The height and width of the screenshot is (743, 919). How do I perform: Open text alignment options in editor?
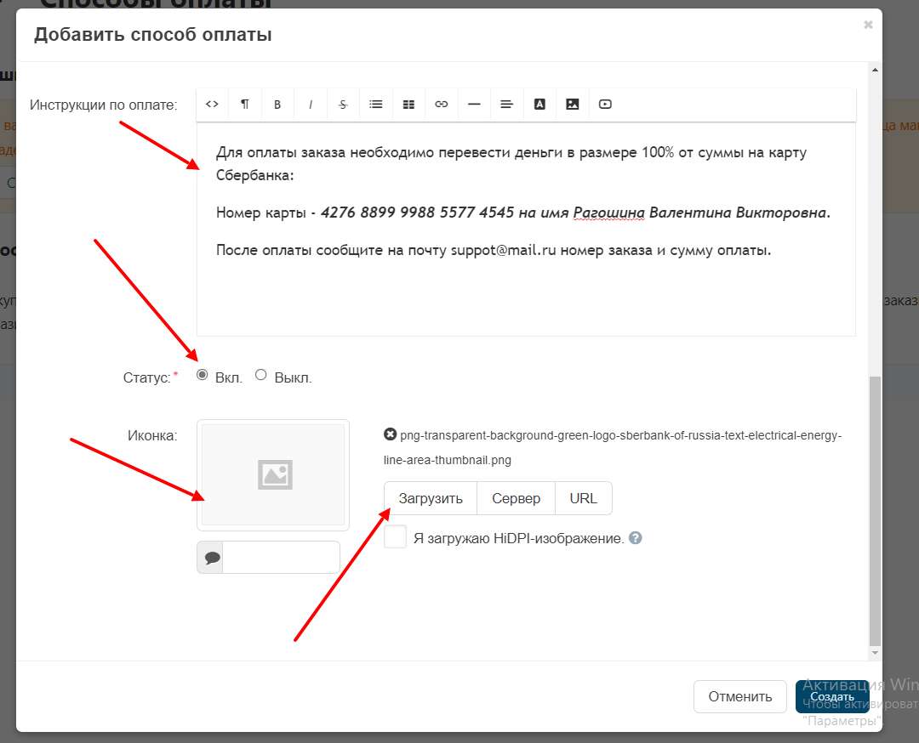pyautogui.click(x=507, y=105)
